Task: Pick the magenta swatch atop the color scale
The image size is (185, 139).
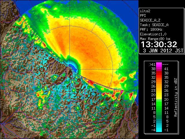Action: pos(159,65)
